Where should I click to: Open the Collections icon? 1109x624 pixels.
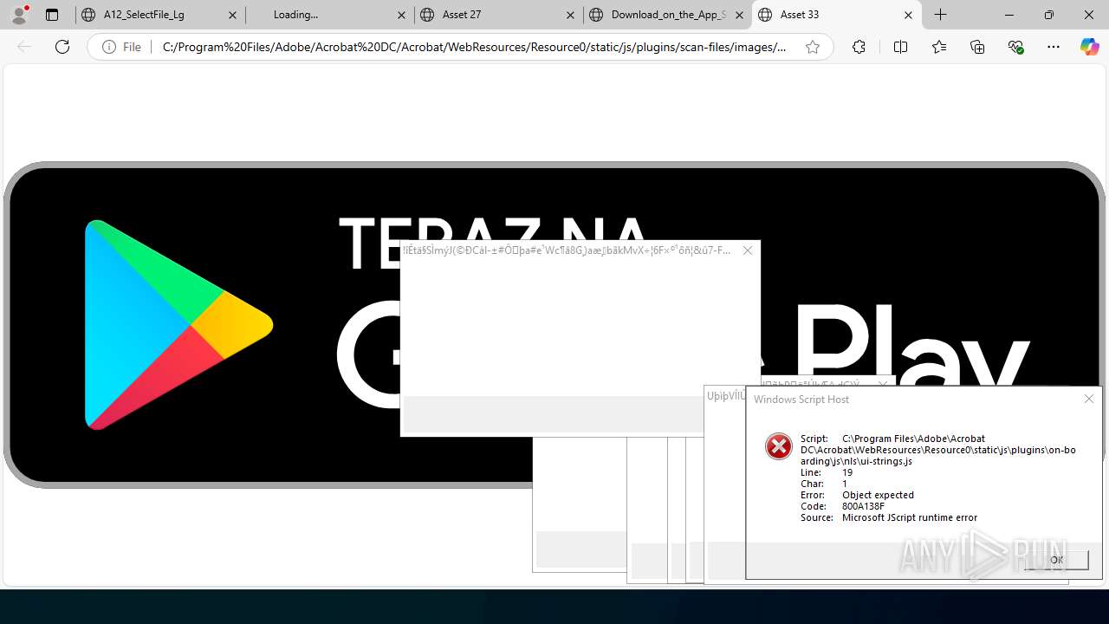(977, 47)
